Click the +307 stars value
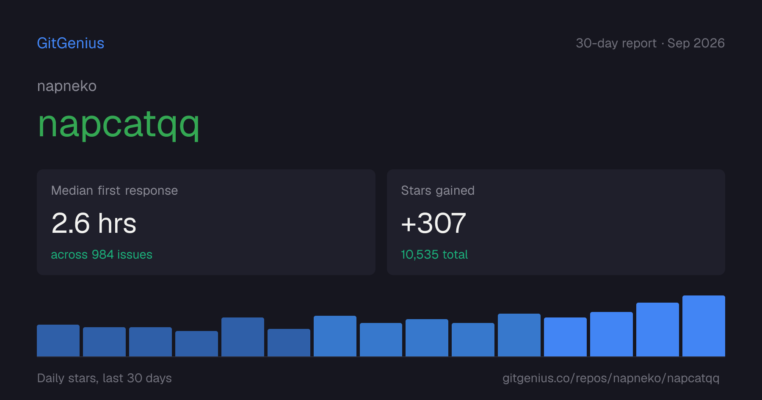Viewport: 762px width, 400px height. [x=433, y=223]
